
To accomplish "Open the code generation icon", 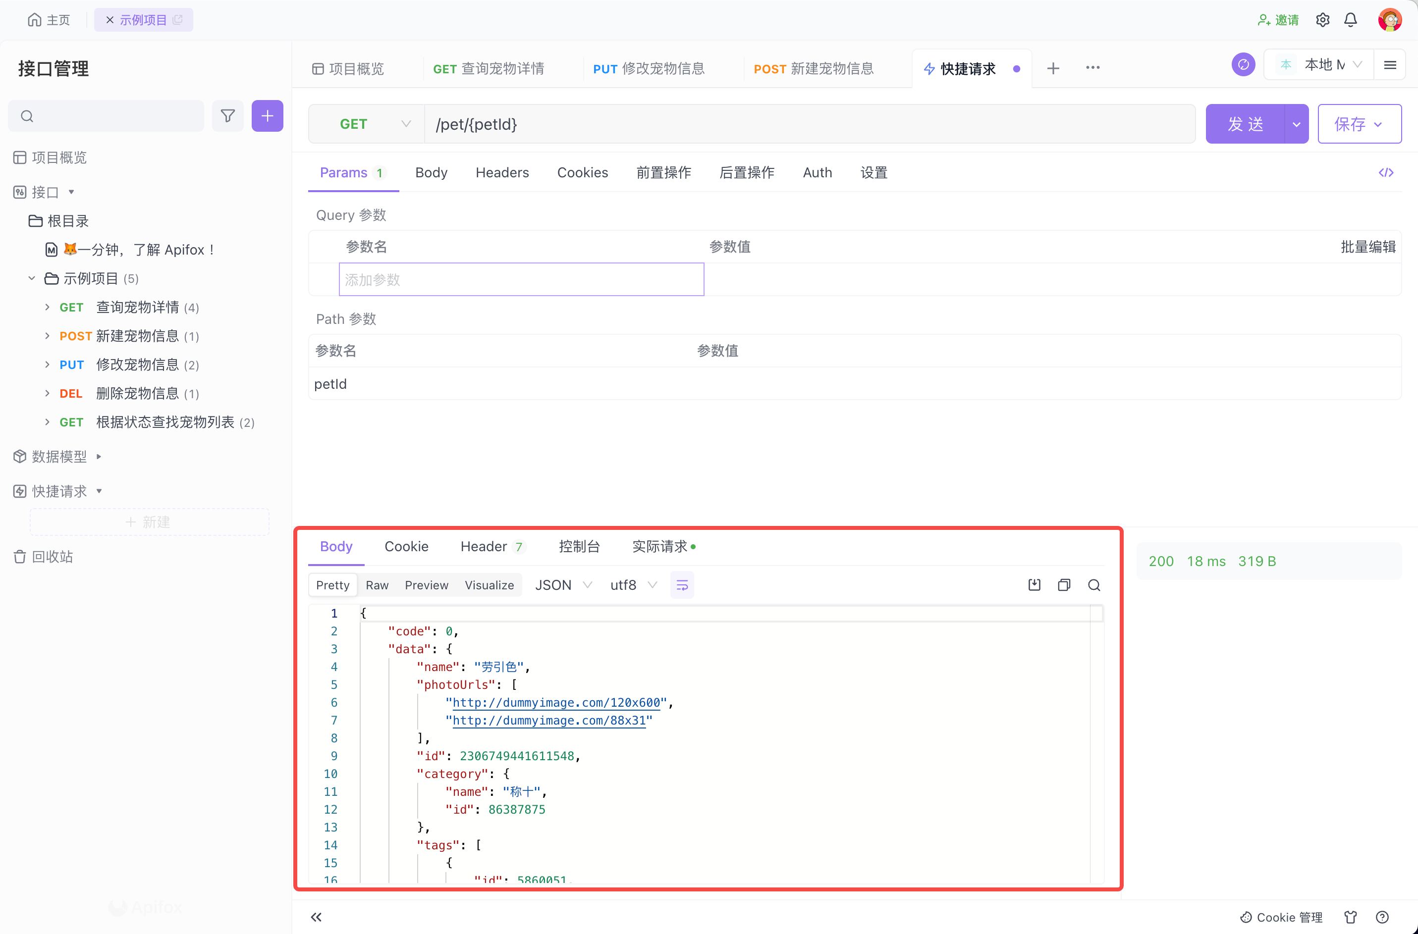I will [1386, 173].
